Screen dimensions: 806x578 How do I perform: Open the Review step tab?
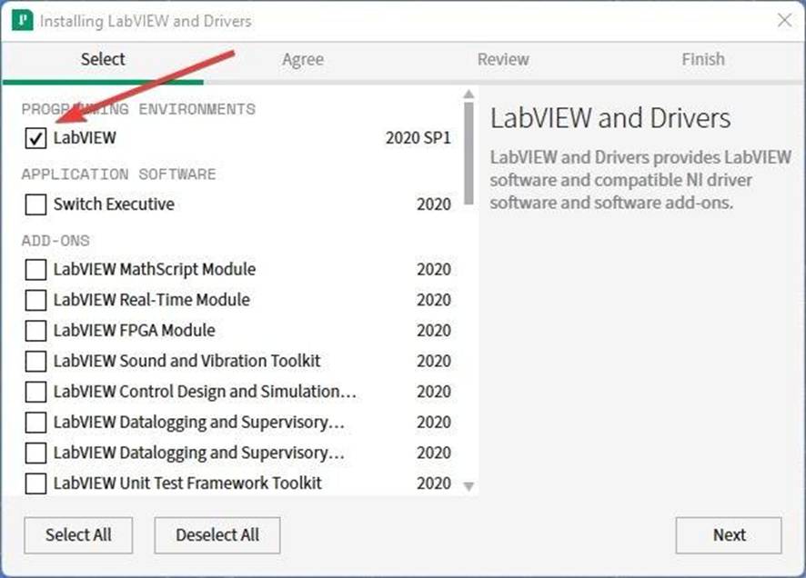pyautogui.click(x=503, y=60)
